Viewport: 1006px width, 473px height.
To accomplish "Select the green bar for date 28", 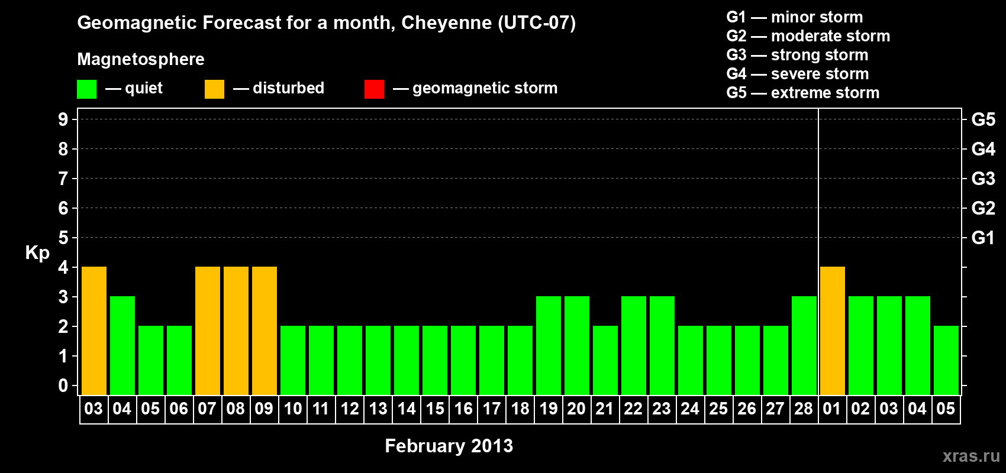I will (804, 345).
